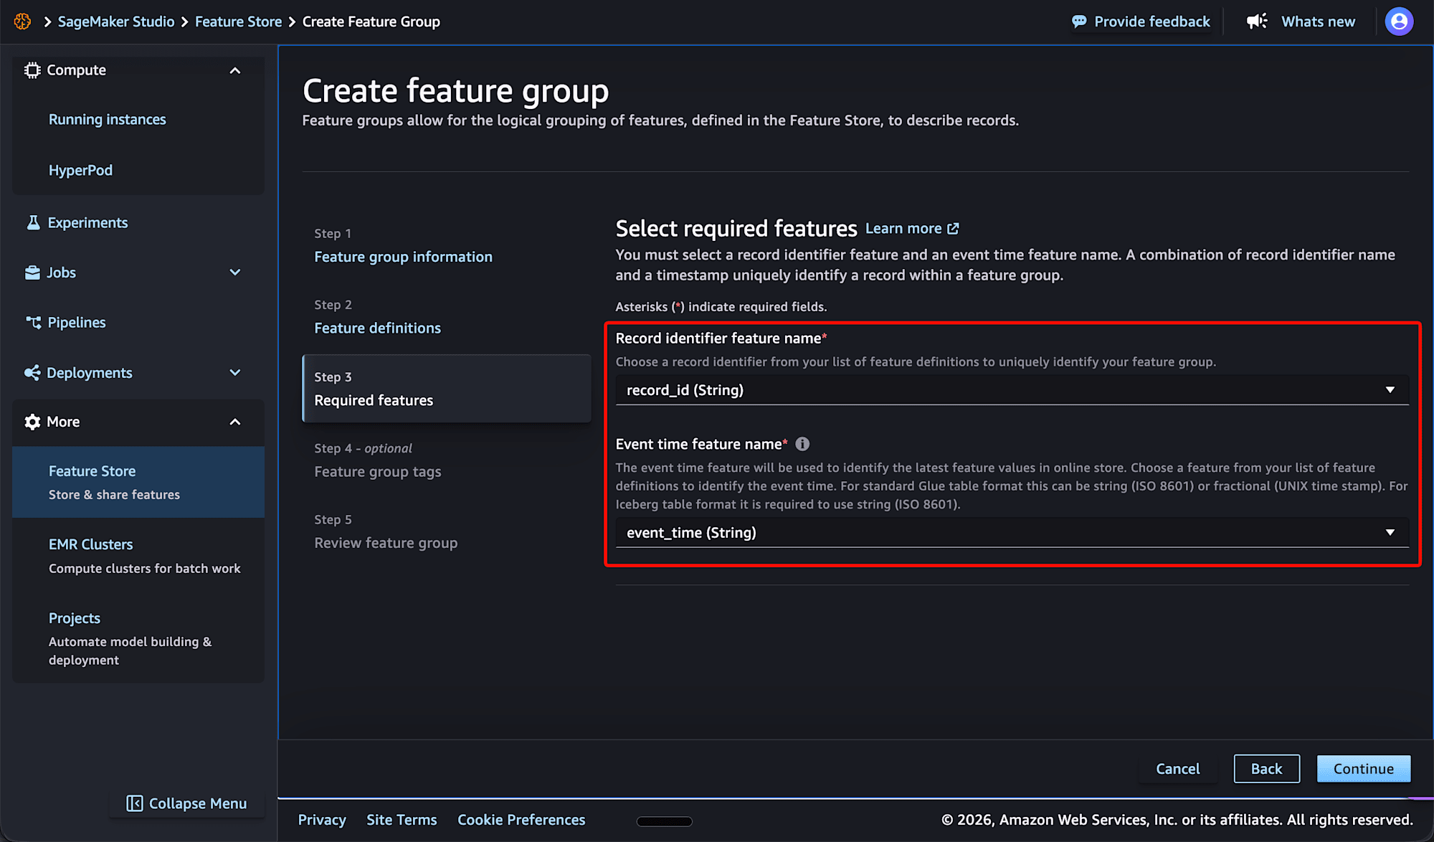This screenshot has width=1434, height=842.
Task: Select Step 3 Required features
Action: point(447,389)
